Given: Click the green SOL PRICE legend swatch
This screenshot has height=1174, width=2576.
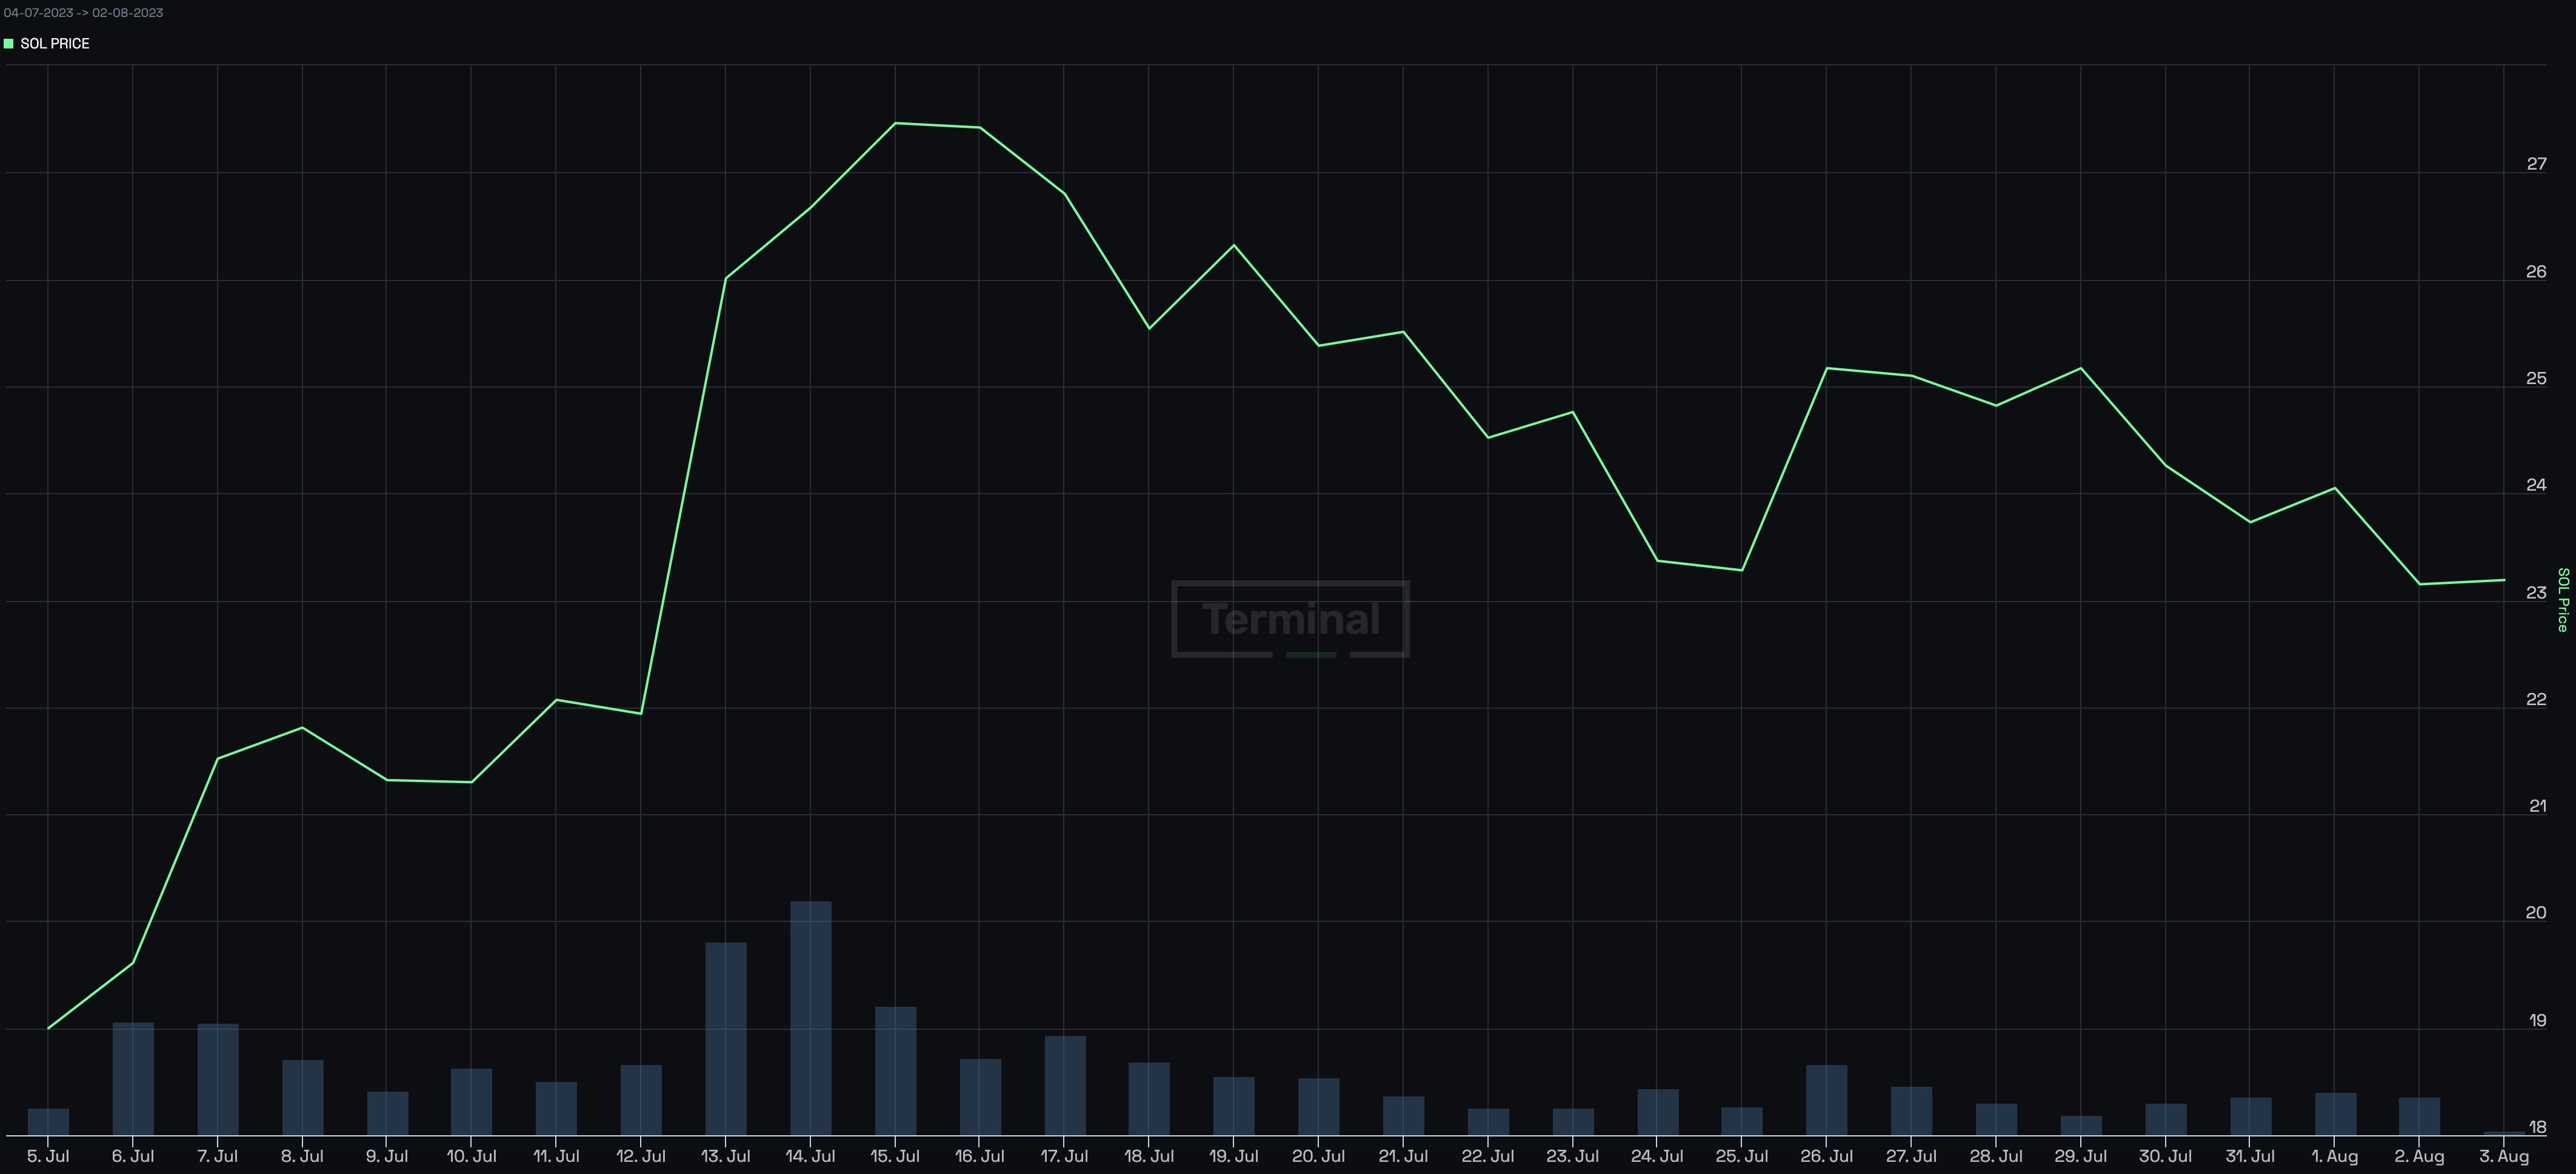Looking at the screenshot, I should coord(9,44).
